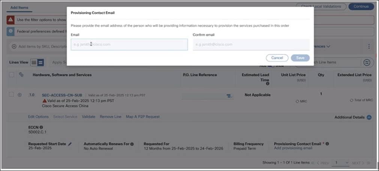Click the '5D002.C.1' ECCN value
Screen dimensions: 379x171
(37, 132)
